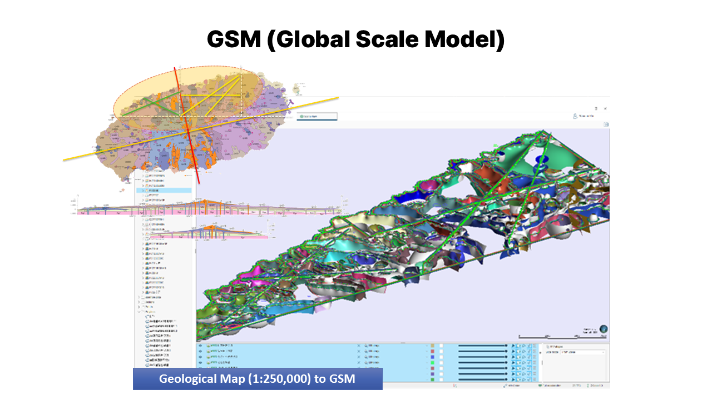Expand the highlighted item in the project tree
712x400 pixels.
click(x=144, y=190)
